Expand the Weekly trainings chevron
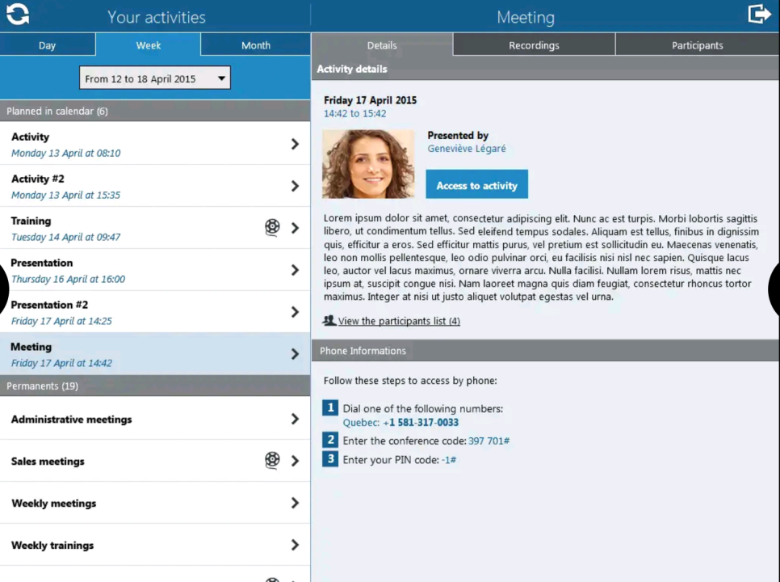 (295, 545)
